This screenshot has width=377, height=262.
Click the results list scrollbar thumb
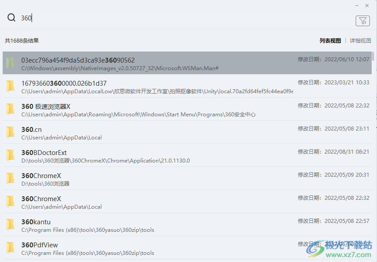point(373,56)
